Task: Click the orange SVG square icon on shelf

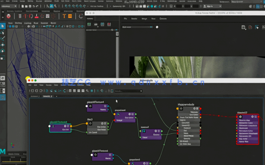Action: point(70,16)
